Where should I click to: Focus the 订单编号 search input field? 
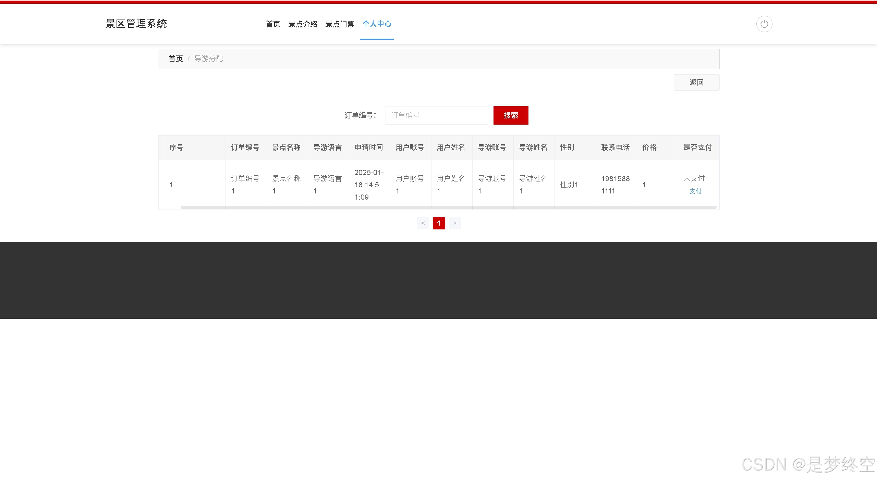436,115
